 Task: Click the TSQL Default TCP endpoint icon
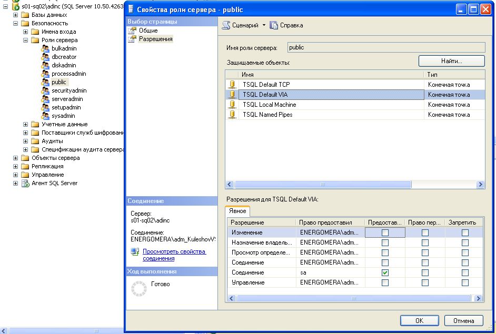tap(232, 85)
